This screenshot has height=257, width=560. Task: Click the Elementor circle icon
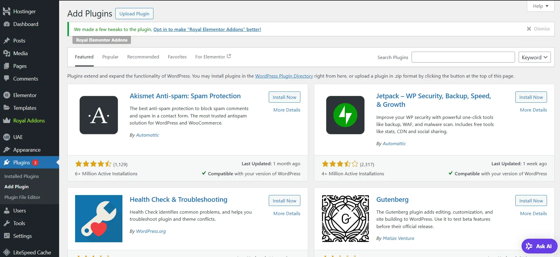(x=7, y=95)
